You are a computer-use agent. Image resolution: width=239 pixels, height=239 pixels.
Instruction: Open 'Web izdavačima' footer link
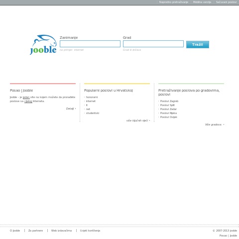(x=61, y=231)
